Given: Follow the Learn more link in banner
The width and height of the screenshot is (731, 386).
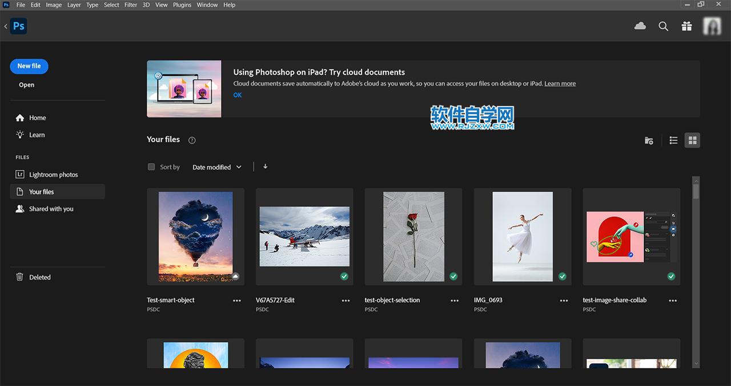Looking at the screenshot, I should pyautogui.click(x=560, y=84).
